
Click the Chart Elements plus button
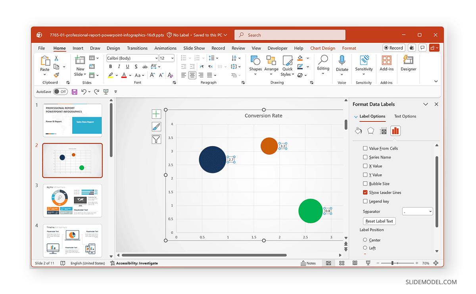pyautogui.click(x=156, y=114)
